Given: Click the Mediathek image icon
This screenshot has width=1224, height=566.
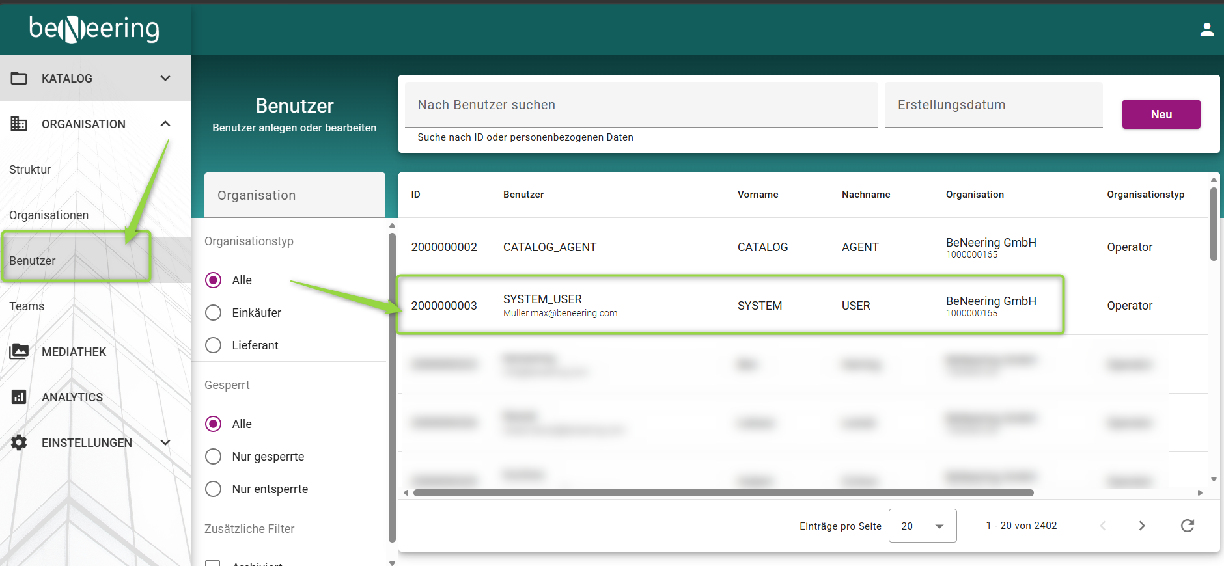Looking at the screenshot, I should 19,351.
